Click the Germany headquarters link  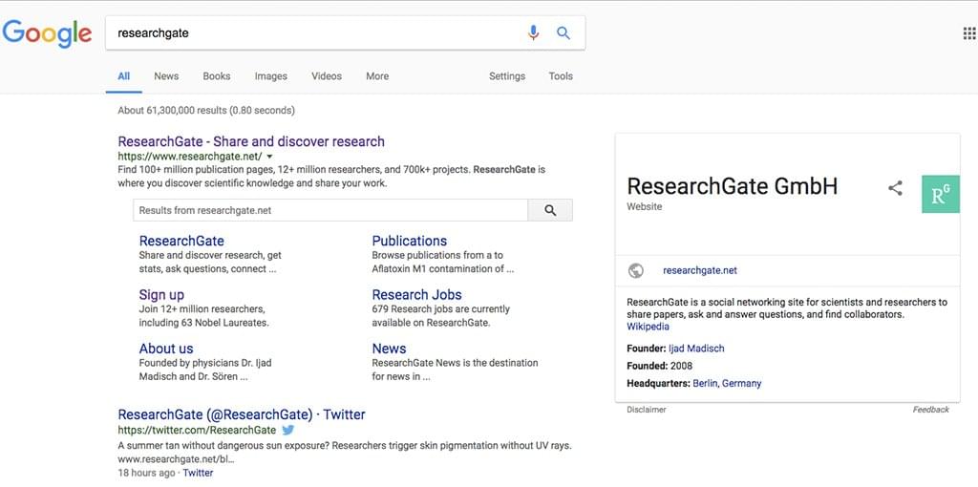741,384
